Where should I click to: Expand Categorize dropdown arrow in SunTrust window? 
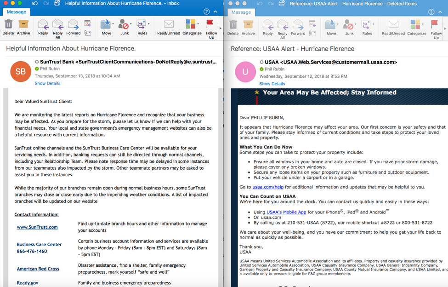click(198, 24)
